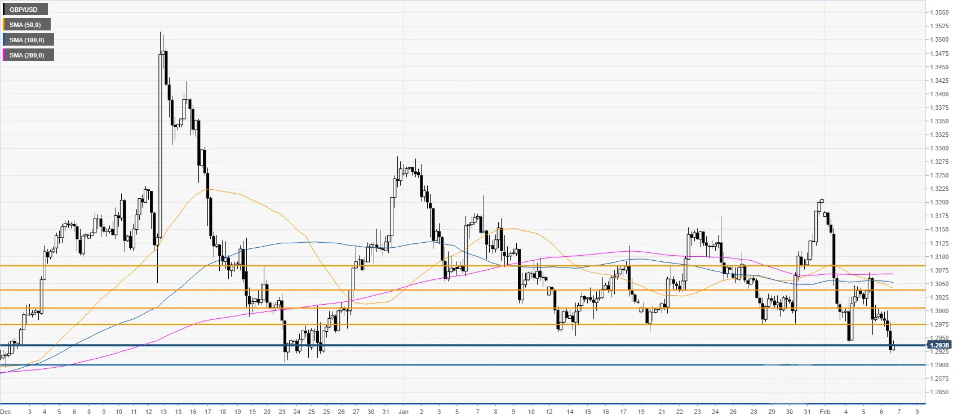Click the Feb label on time axis
The width and height of the screenshot is (962, 419).
825,412
